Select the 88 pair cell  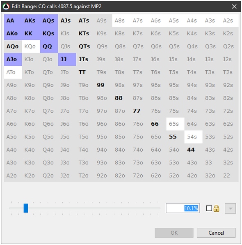[121, 98]
